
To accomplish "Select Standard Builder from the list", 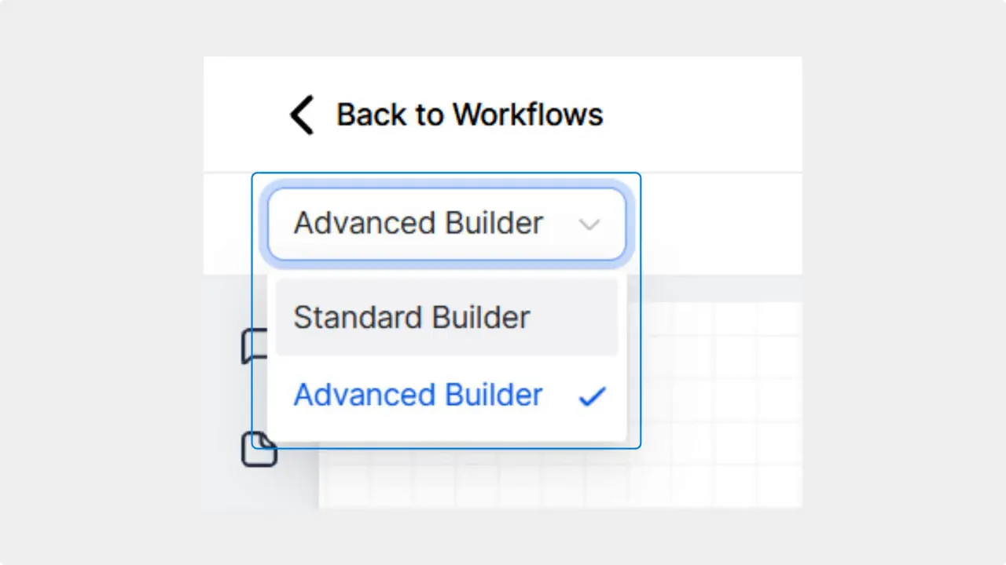I will pos(411,317).
